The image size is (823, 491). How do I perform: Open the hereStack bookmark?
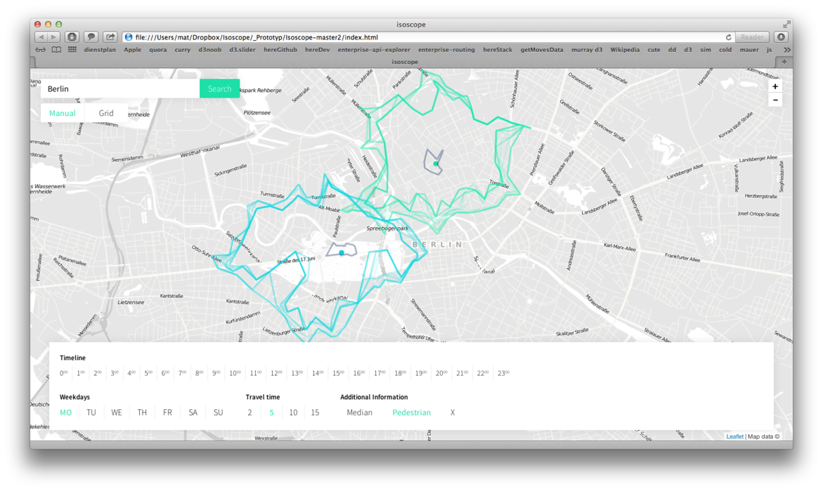tap(497, 50)
